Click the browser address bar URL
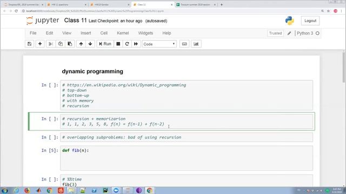Image resolution: width=346 pixels, height=194 pixels. (x=95, y=11)
